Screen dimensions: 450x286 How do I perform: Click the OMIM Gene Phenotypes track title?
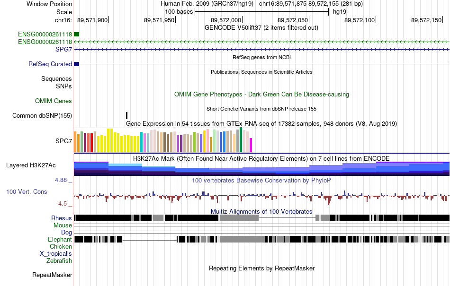click(x=261, y=94)
